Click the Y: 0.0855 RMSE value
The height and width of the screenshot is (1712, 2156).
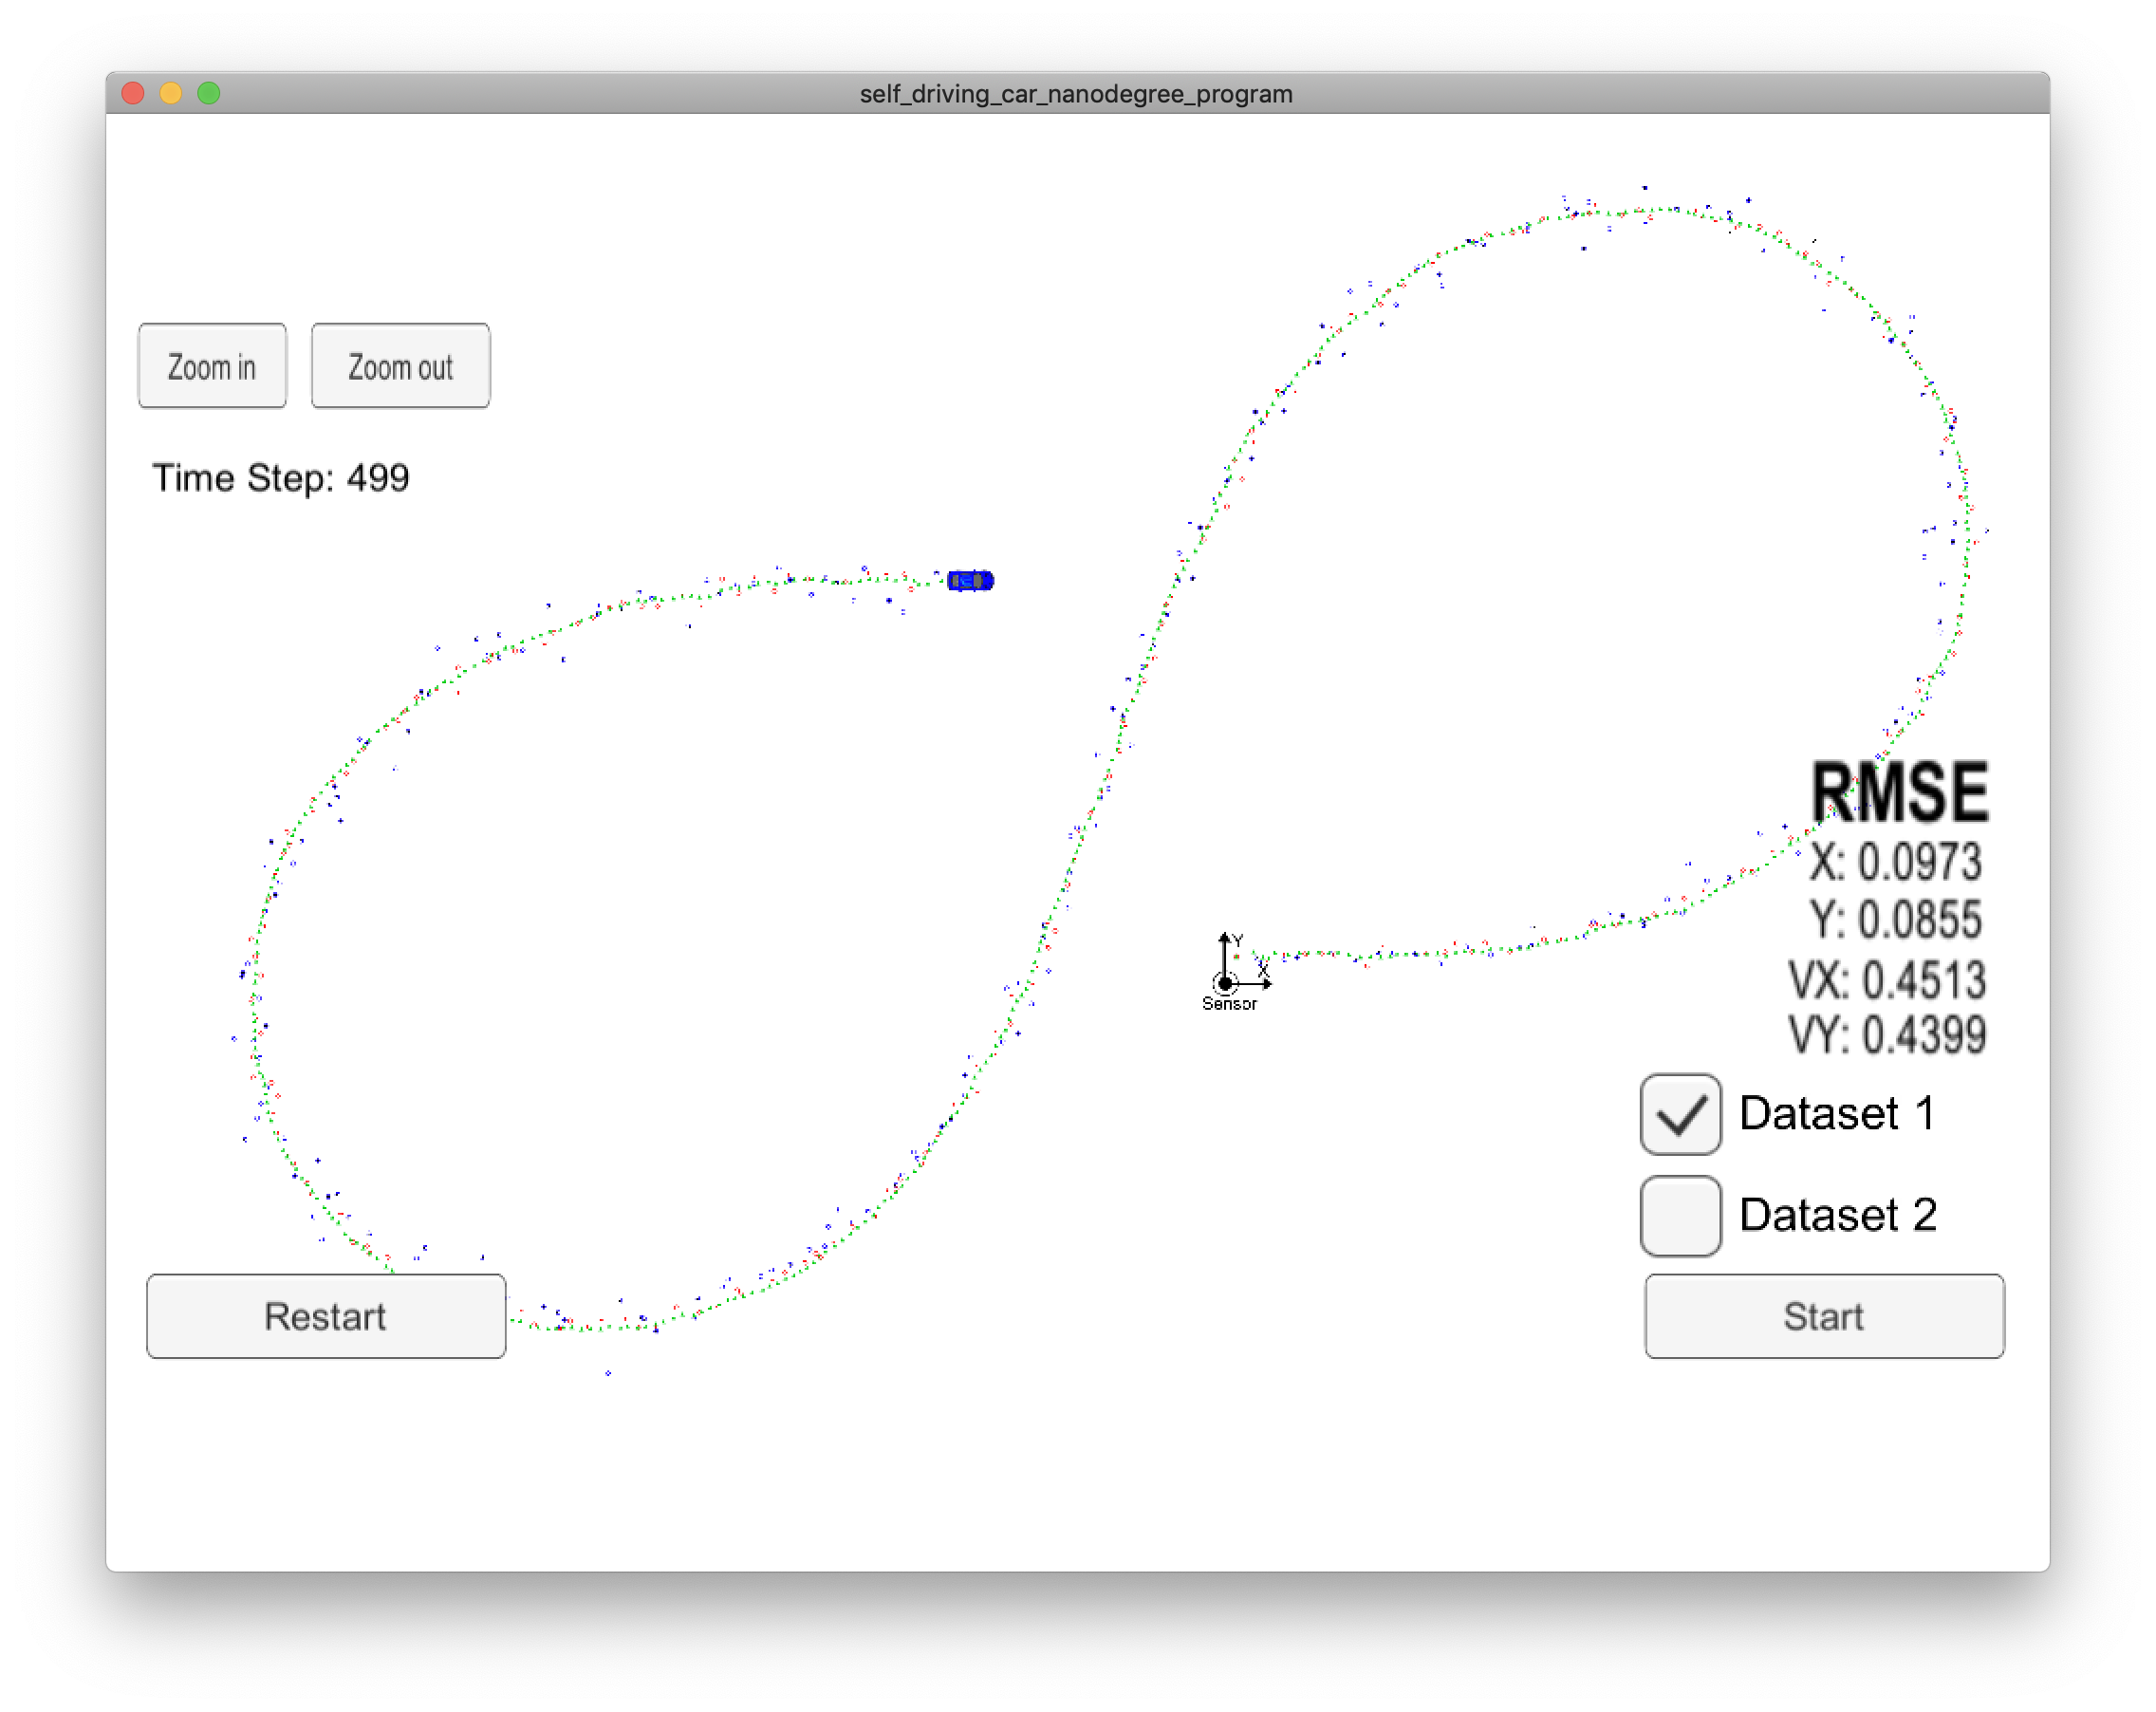coord(1895,920)
